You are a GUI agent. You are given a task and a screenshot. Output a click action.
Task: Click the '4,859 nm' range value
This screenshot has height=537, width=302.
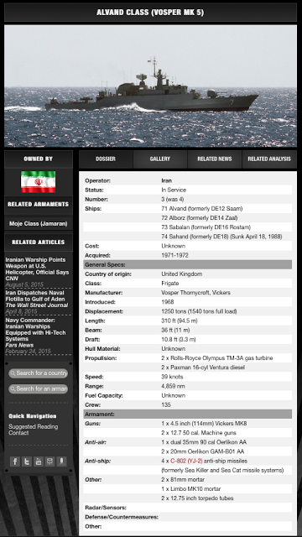[173, 386]
